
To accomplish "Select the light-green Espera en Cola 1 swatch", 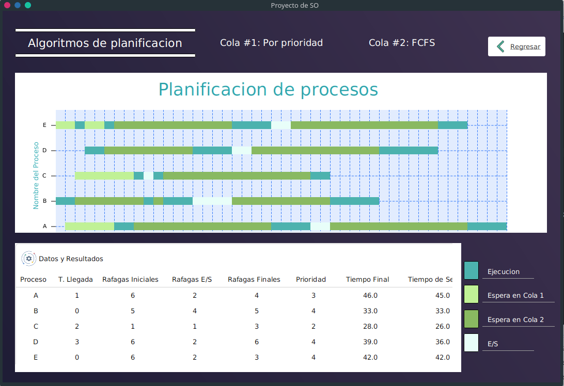I will point(471,294).
